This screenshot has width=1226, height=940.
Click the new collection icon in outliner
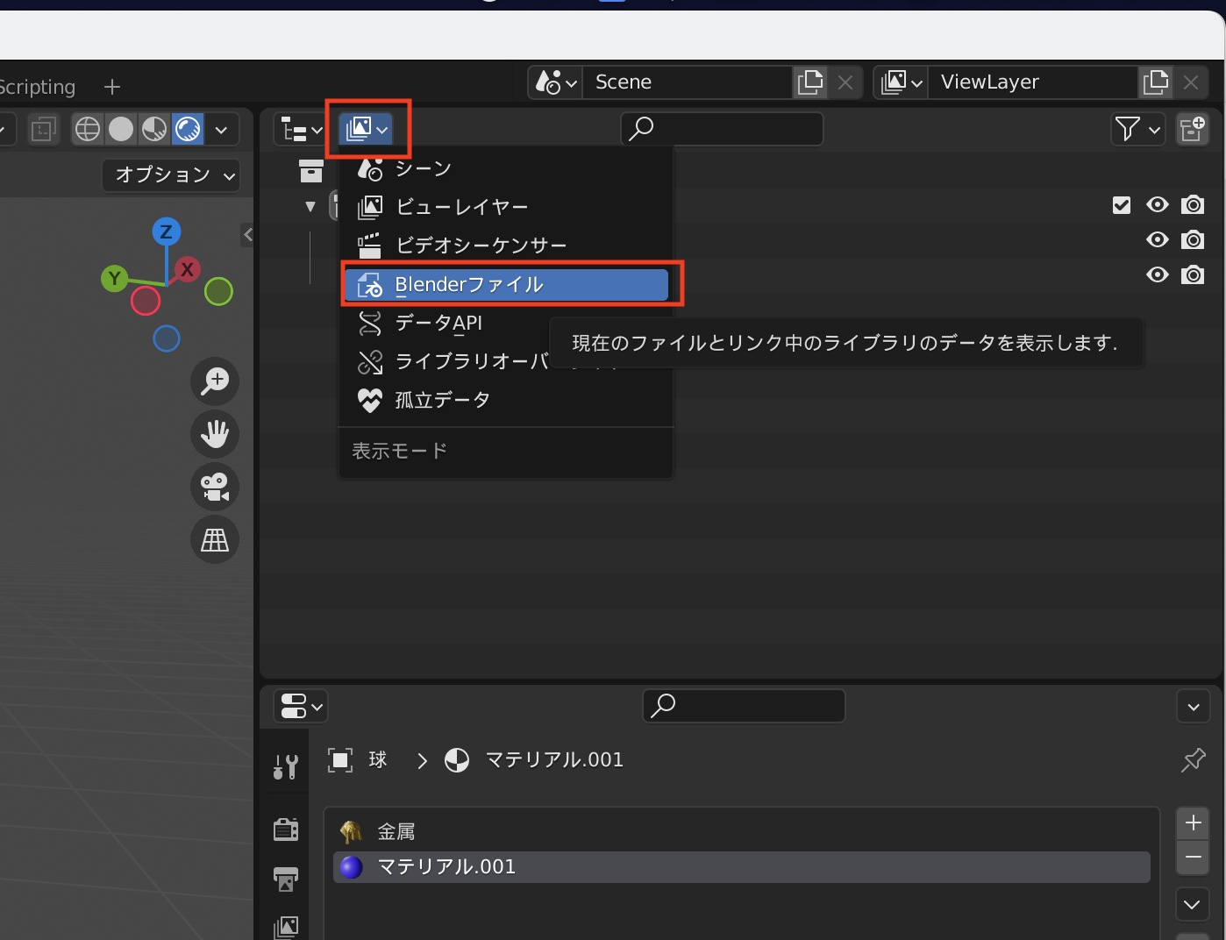[x=1193, y=130]
